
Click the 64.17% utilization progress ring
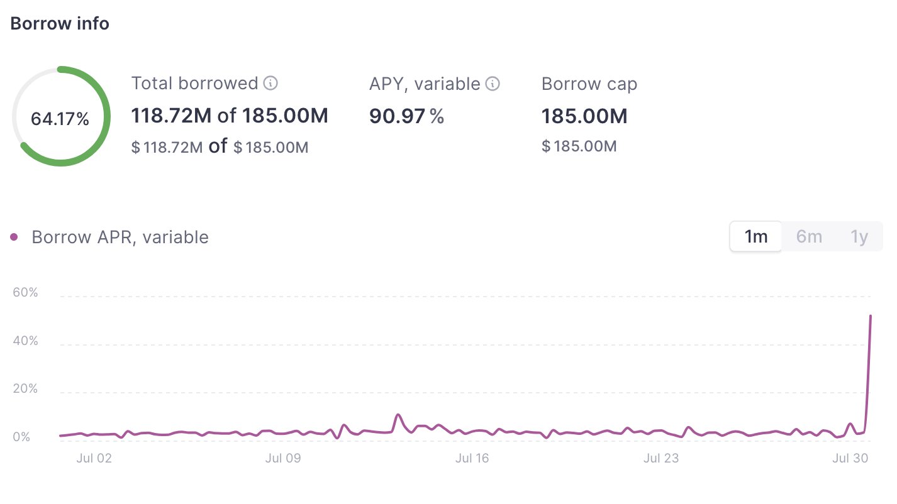click(x=61, y=116)
